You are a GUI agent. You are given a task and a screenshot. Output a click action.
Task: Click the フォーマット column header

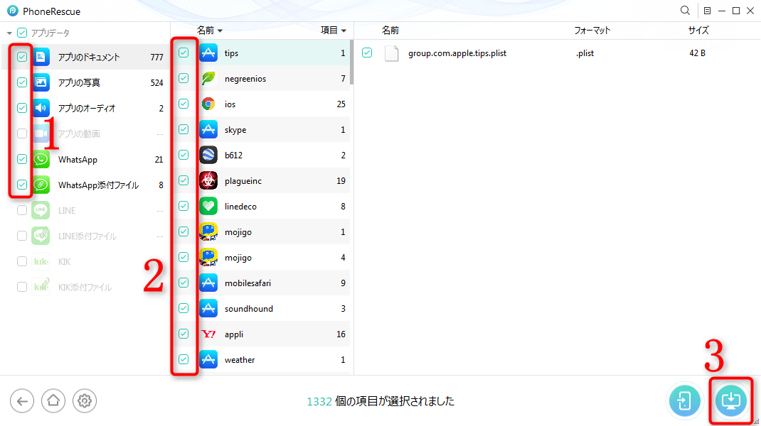point(592,31)
